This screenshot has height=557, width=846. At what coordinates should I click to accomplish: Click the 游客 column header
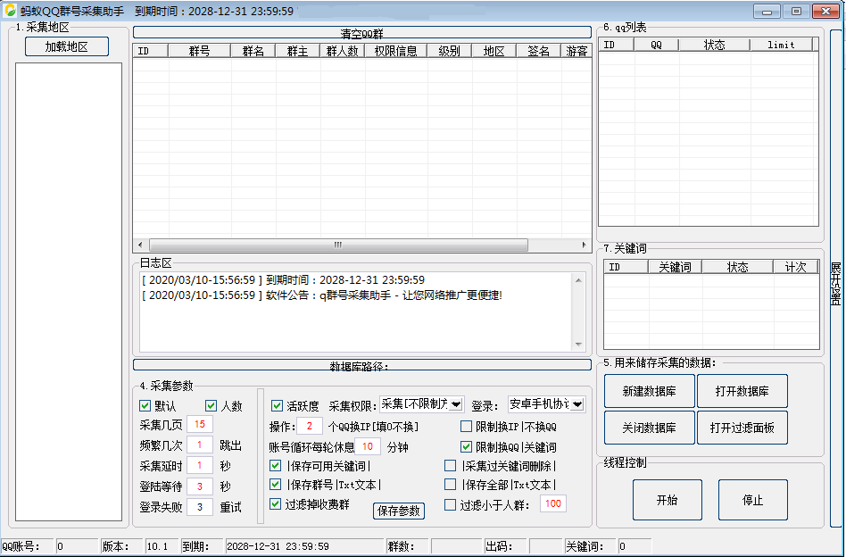576,51
